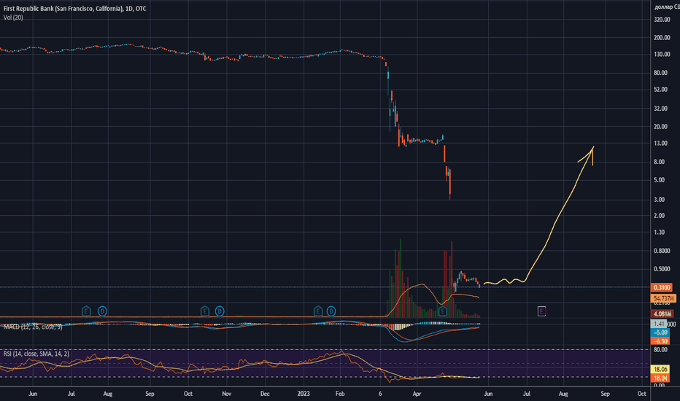
Task: Open the earnings marker from January 2023
Action: 318,311
